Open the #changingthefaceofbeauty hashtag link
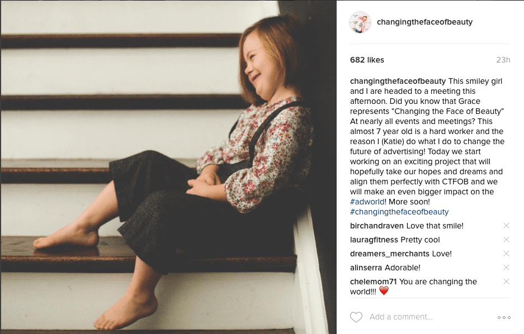 click(x=399, y=212)
